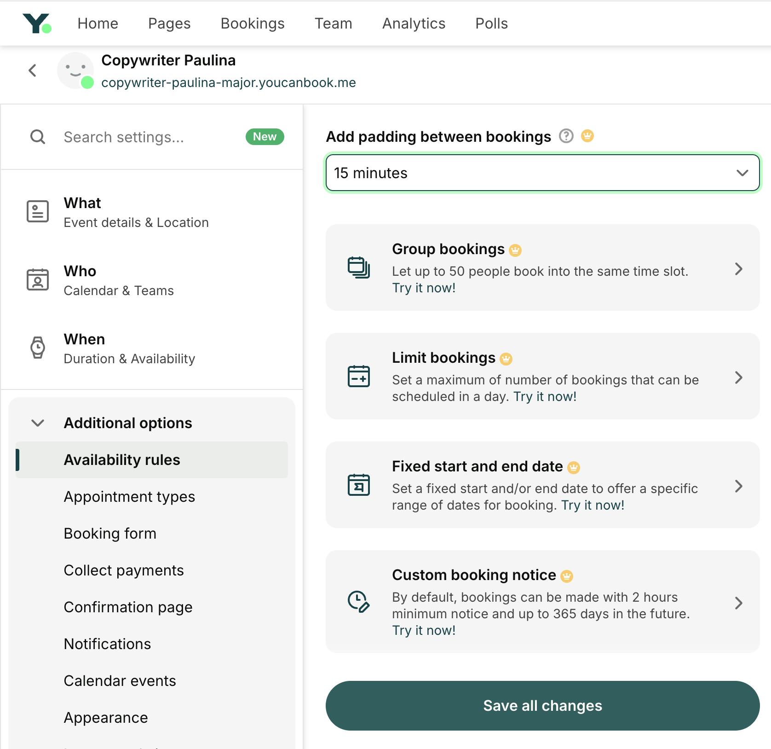
Task: Click the crown icon next to padding heading
Action: click(x=587, y=136)
